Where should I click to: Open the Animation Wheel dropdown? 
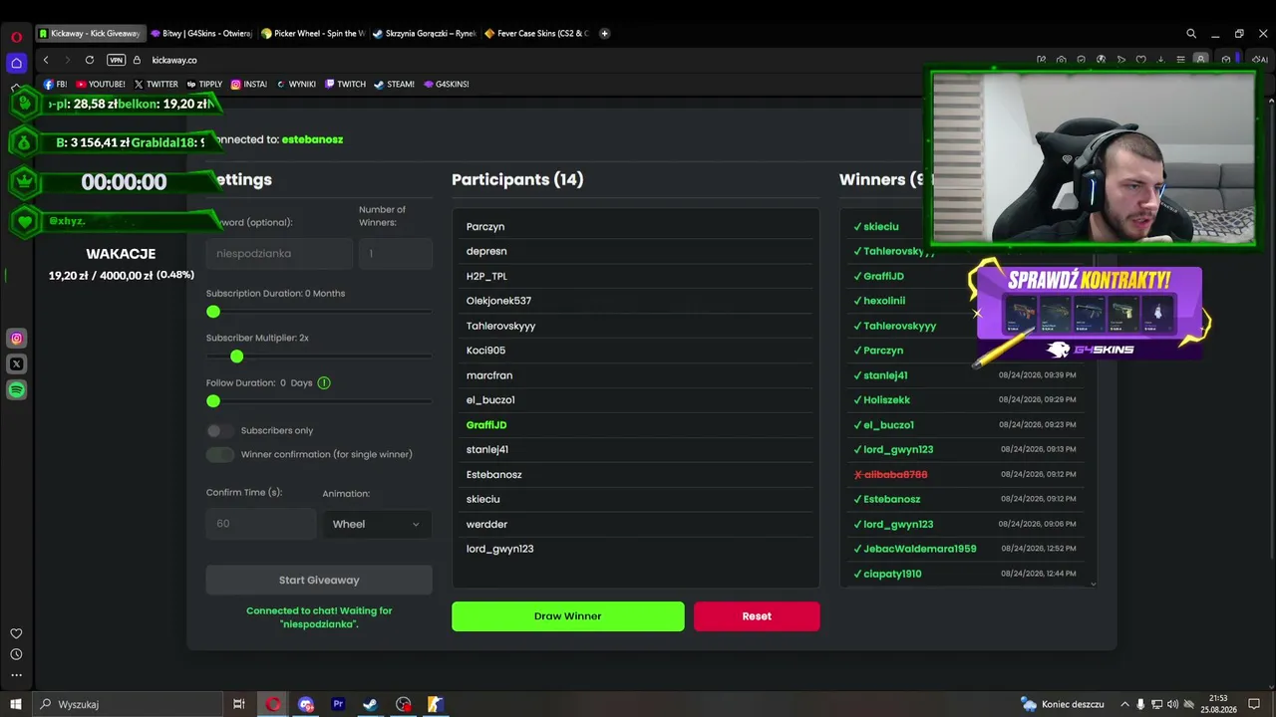pyautogui.click(x=376, y=524)
